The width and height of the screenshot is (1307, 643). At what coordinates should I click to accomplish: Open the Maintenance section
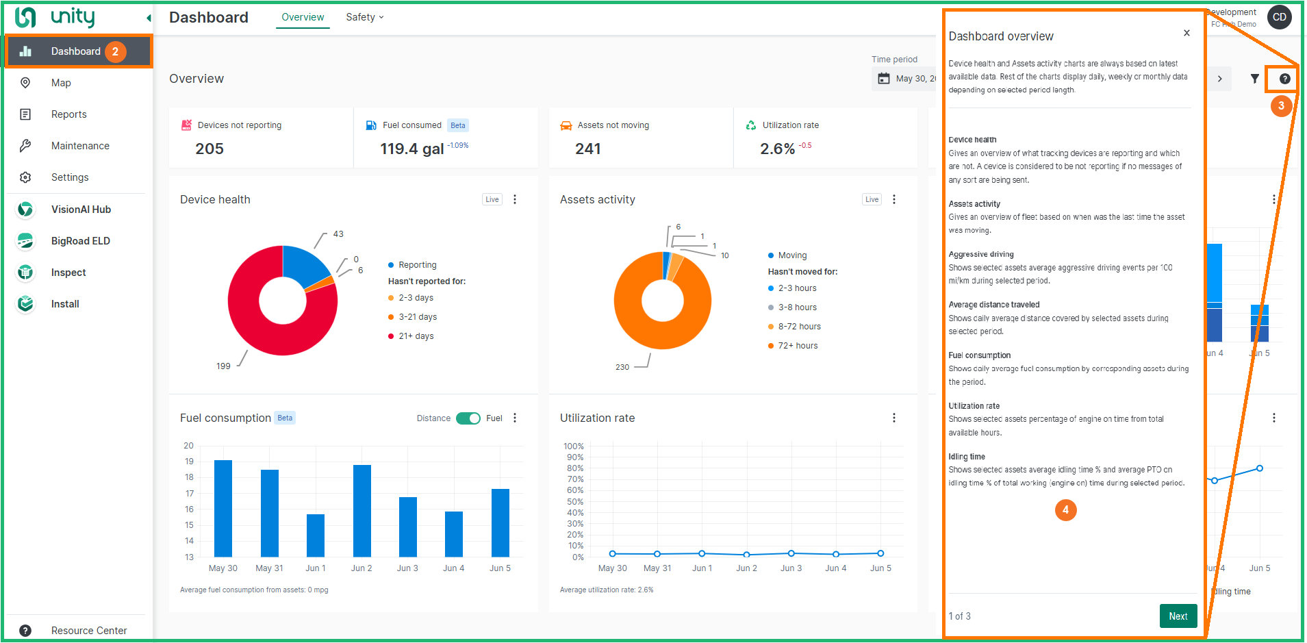tap(79, 145)
